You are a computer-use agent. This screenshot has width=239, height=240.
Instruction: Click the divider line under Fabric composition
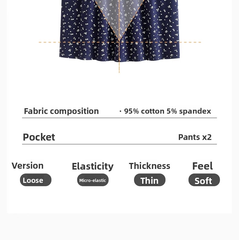click(119, 118)
